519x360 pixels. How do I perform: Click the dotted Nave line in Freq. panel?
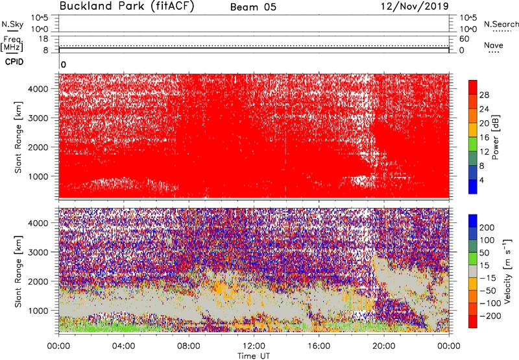[254, 45]
